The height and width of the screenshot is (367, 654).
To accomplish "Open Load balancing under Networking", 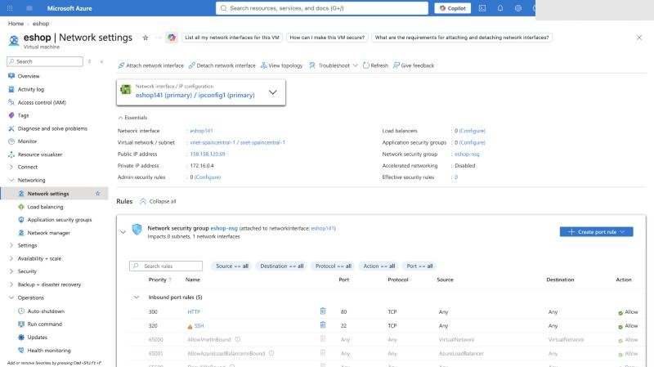I will click(45, 207).
